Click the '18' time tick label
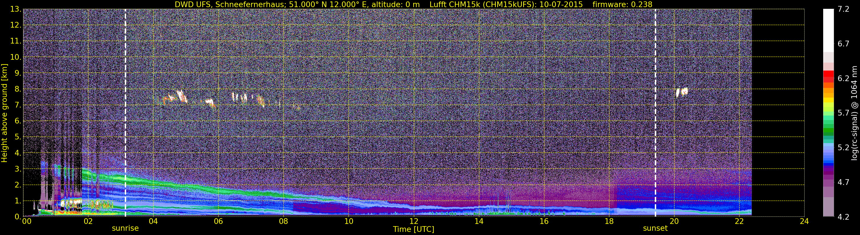Viewport: 860px width, 235px height. pyautogui.click(x=609, y=221)
